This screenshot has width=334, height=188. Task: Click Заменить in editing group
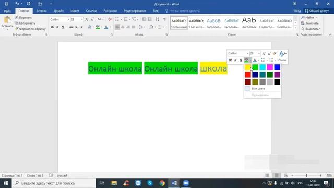pyautogui.click(x=310, y=23)
